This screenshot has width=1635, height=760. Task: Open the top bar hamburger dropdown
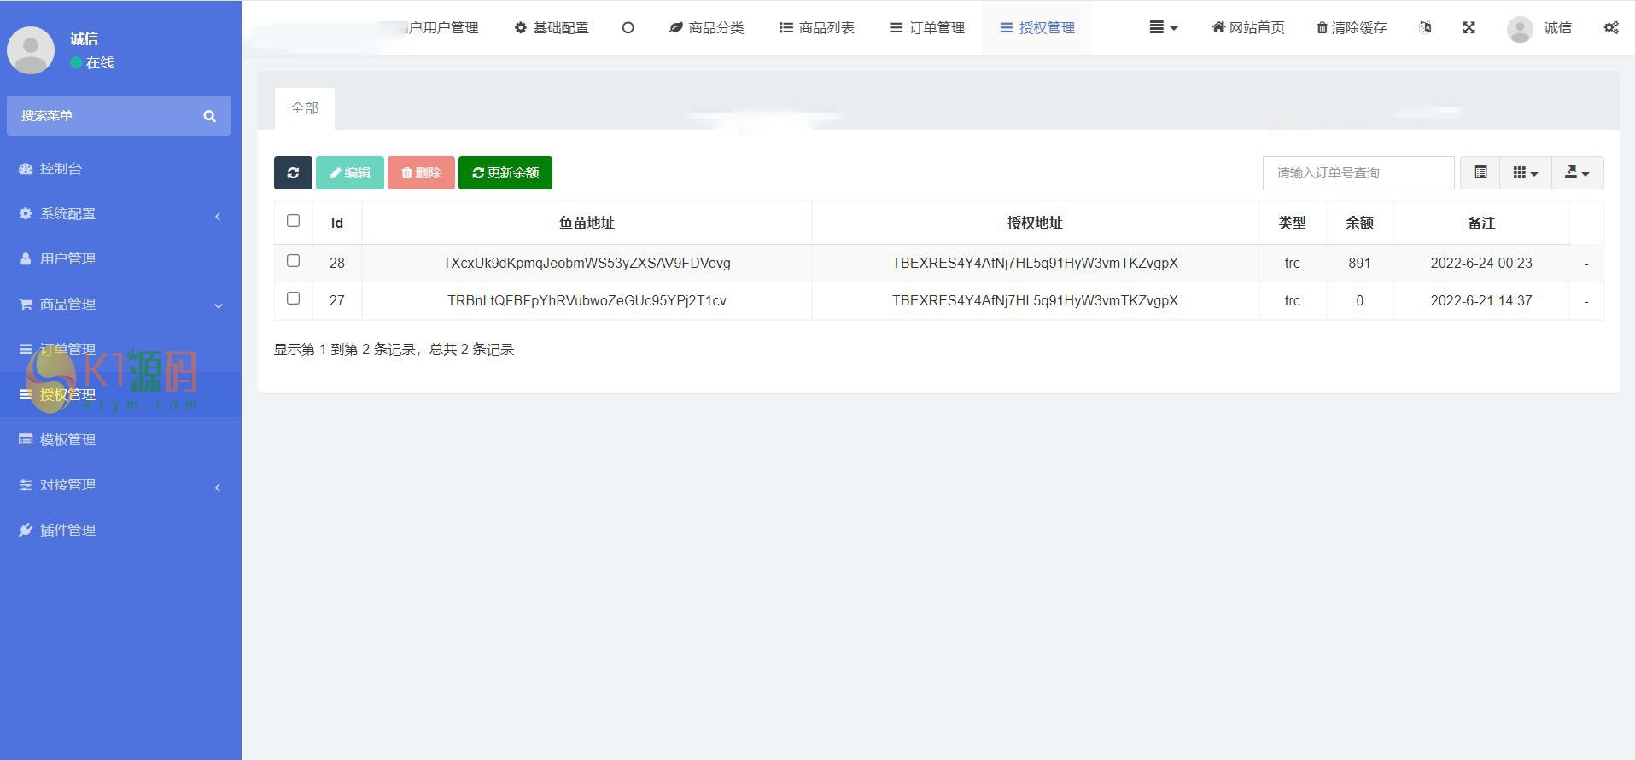click(x=1163, y=28)
